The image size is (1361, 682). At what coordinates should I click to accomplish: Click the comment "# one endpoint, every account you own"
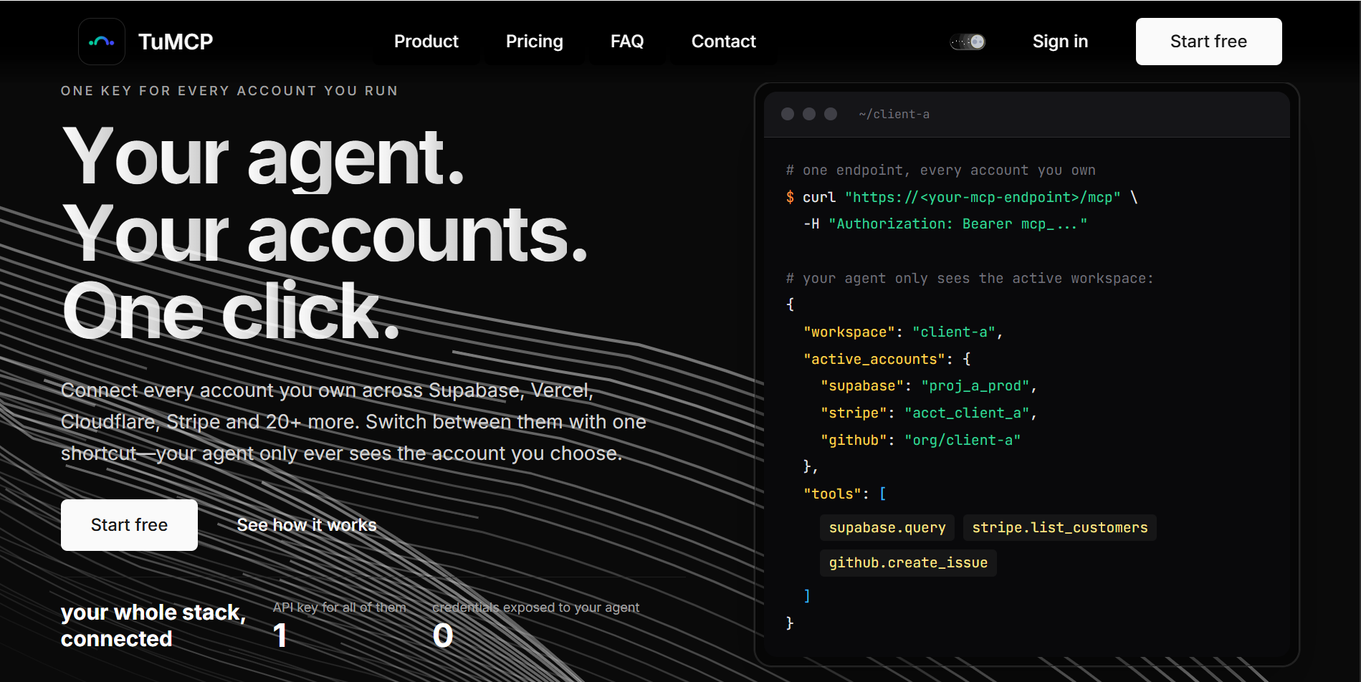click(x=940, y=170)
